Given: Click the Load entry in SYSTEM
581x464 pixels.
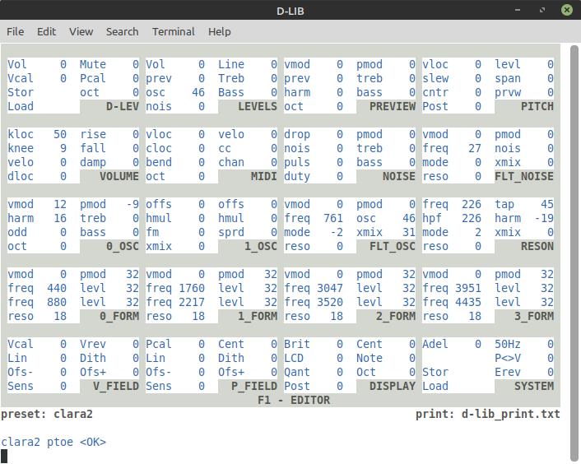Looking at the screenshot, I should click(435, 387).
